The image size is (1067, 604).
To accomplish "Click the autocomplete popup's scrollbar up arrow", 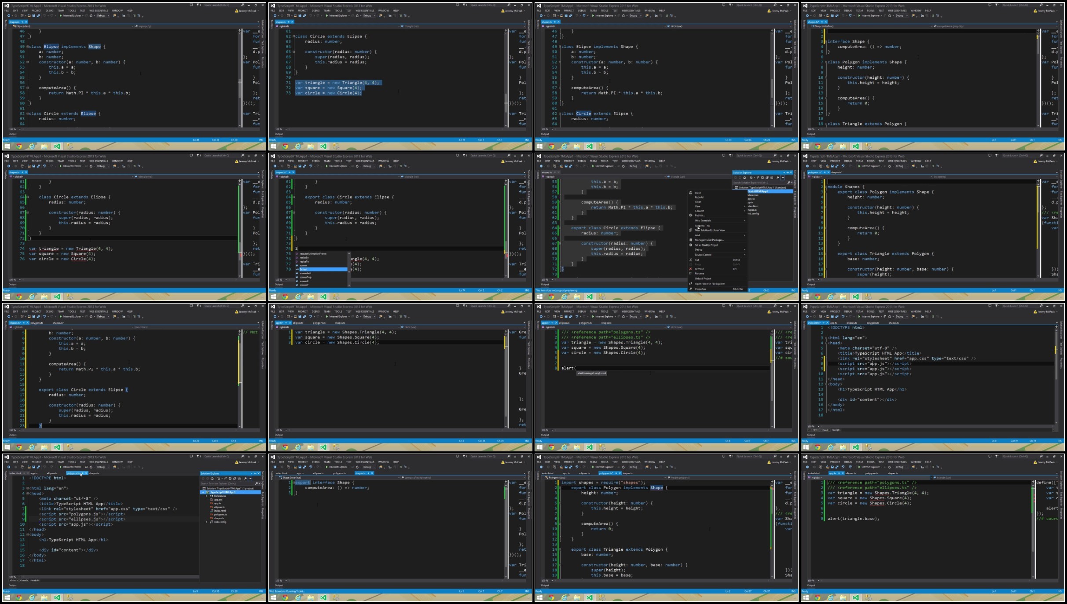I will [349, 254].
